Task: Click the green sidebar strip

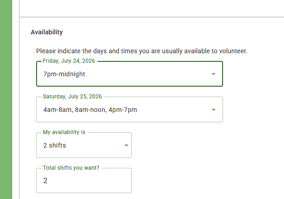Action: coord(6,99)
